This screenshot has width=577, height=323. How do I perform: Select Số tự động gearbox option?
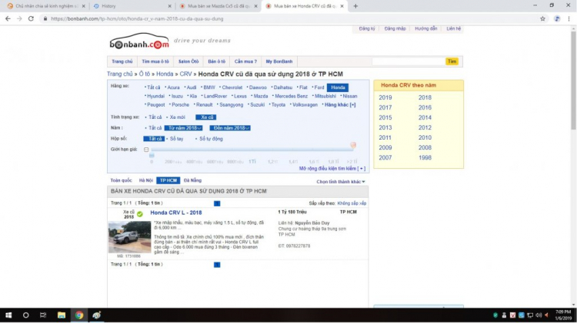click(211, 139)
